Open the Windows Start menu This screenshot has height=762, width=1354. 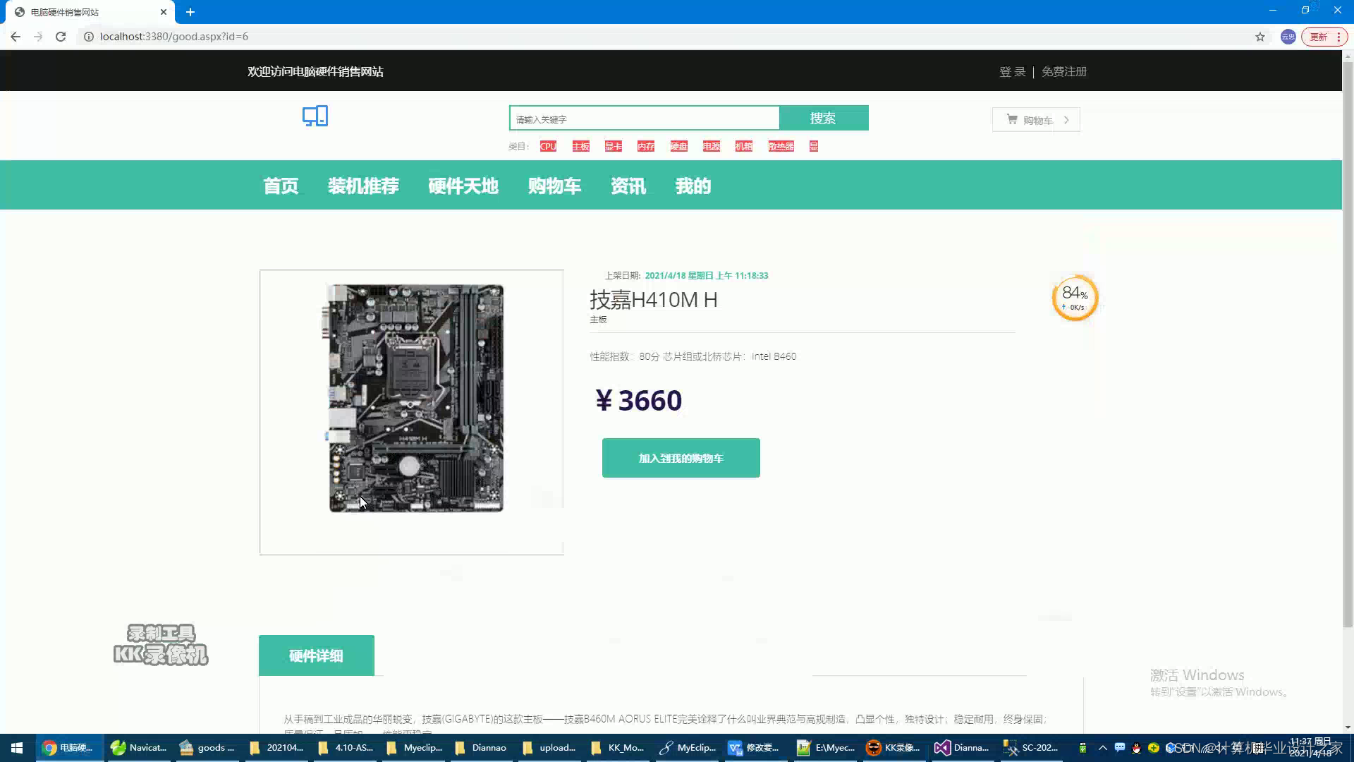click(x=17, y=748)
